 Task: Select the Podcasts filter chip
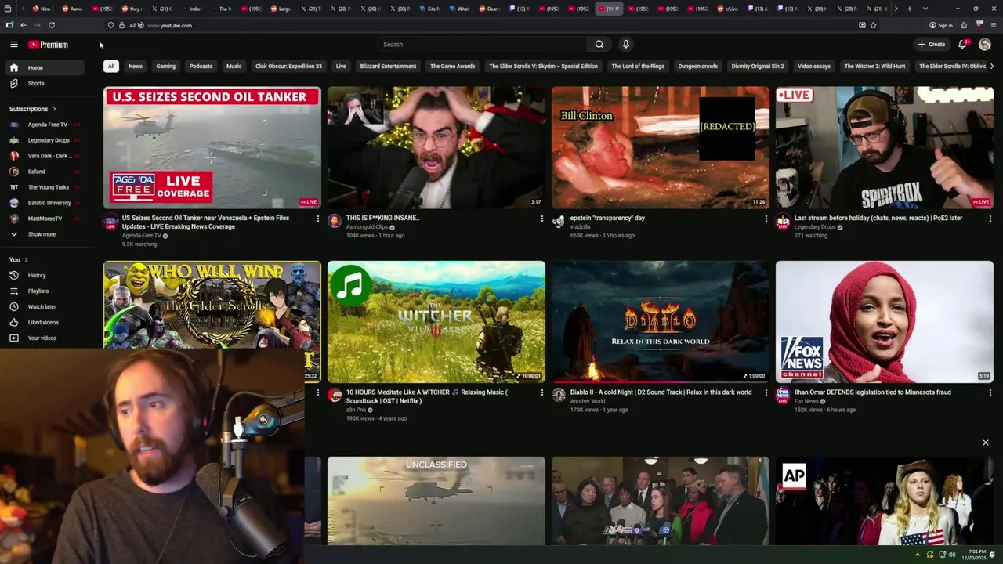(x=201, y=67)
